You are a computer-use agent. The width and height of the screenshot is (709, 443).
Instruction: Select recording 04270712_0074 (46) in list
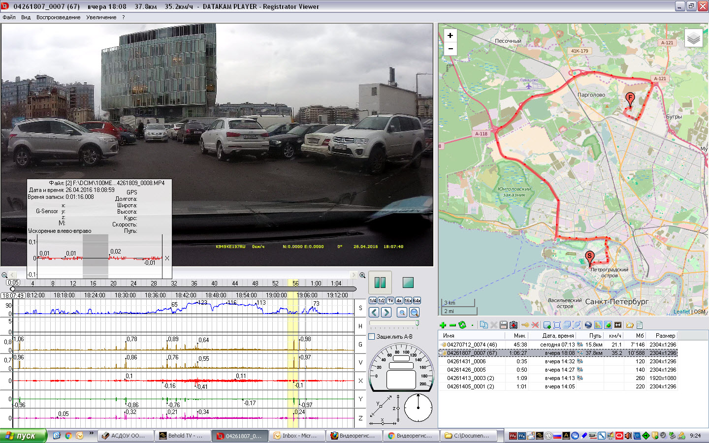pyautogui.click(x=472, y=345)
